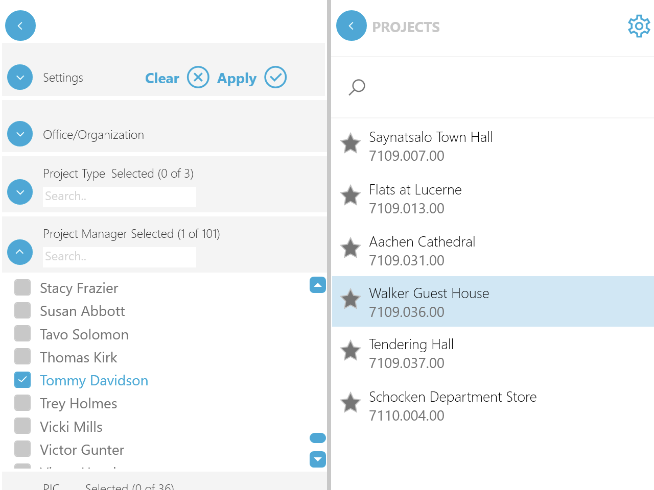Select the Walker Guest House project
The width and height of the screenshot is (654, 490).
493,302
